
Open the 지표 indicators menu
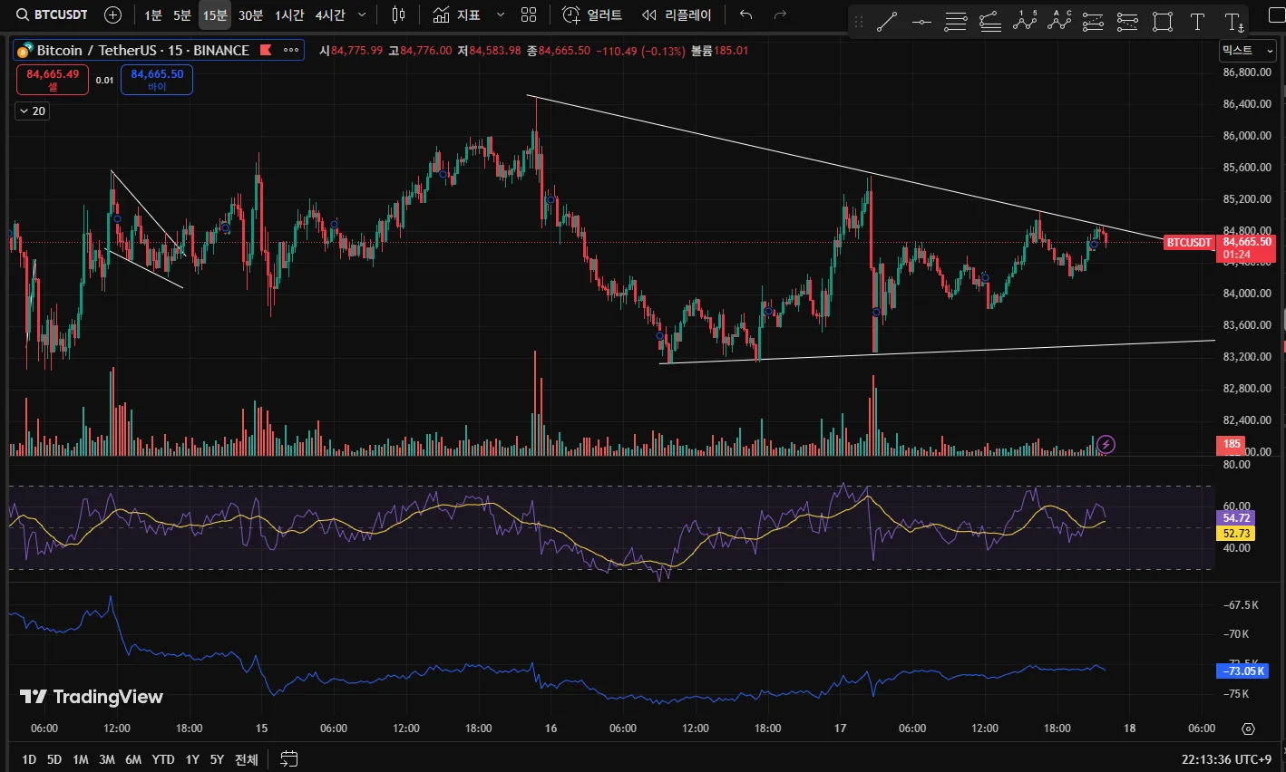click(456, 14)
